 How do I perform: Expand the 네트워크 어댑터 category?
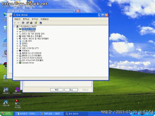pos(17,29)
